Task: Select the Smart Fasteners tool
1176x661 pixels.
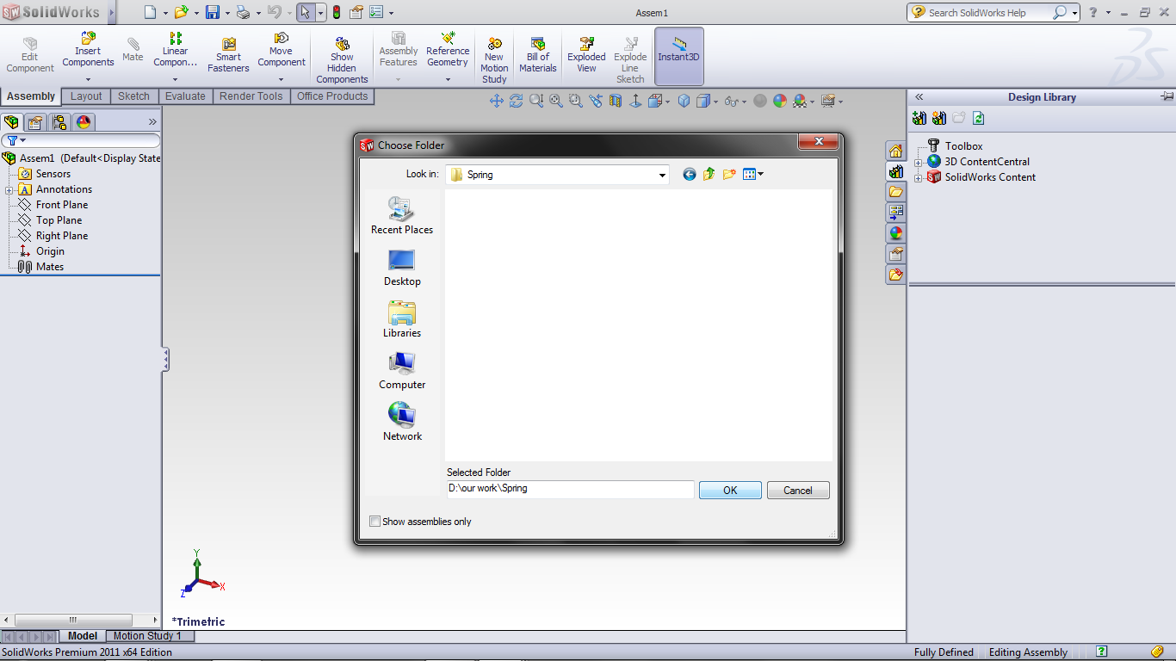Action: 228,55
